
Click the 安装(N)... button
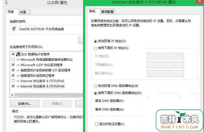pos(24,104)
